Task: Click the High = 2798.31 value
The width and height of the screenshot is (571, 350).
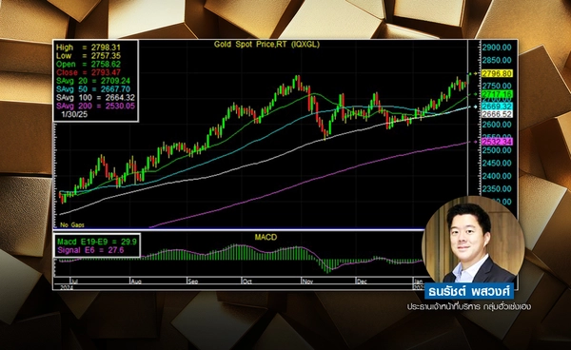Action: click(x=89, y=48)
